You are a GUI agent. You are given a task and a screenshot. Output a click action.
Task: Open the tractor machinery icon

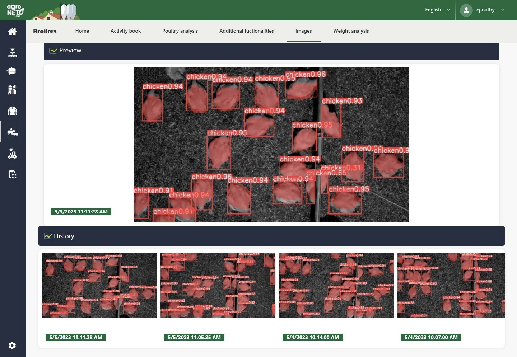click(x=13, y=154)
